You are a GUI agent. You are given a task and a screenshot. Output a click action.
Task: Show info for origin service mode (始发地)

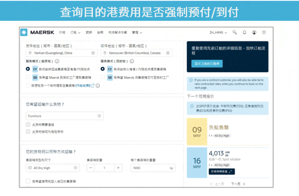(x=57, y=61)
